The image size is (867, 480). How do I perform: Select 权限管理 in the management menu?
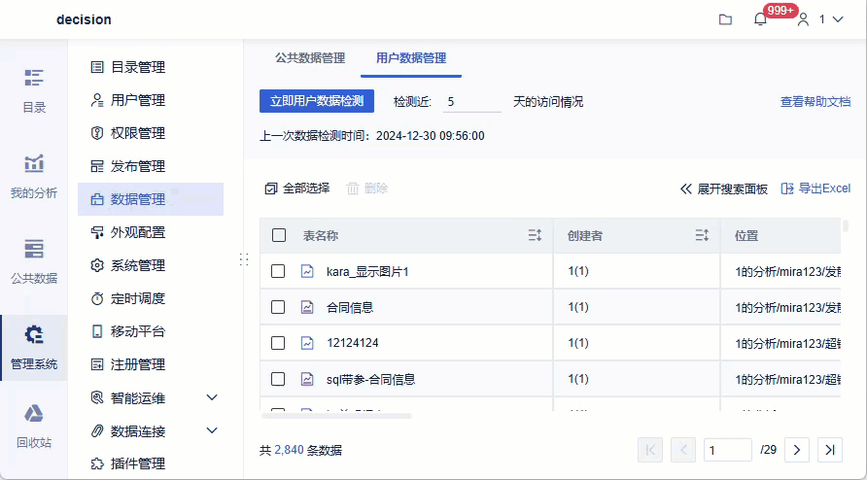point(138,133)
